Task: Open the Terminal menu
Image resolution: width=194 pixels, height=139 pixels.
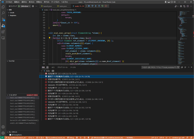Action: (x=55, y=2)
